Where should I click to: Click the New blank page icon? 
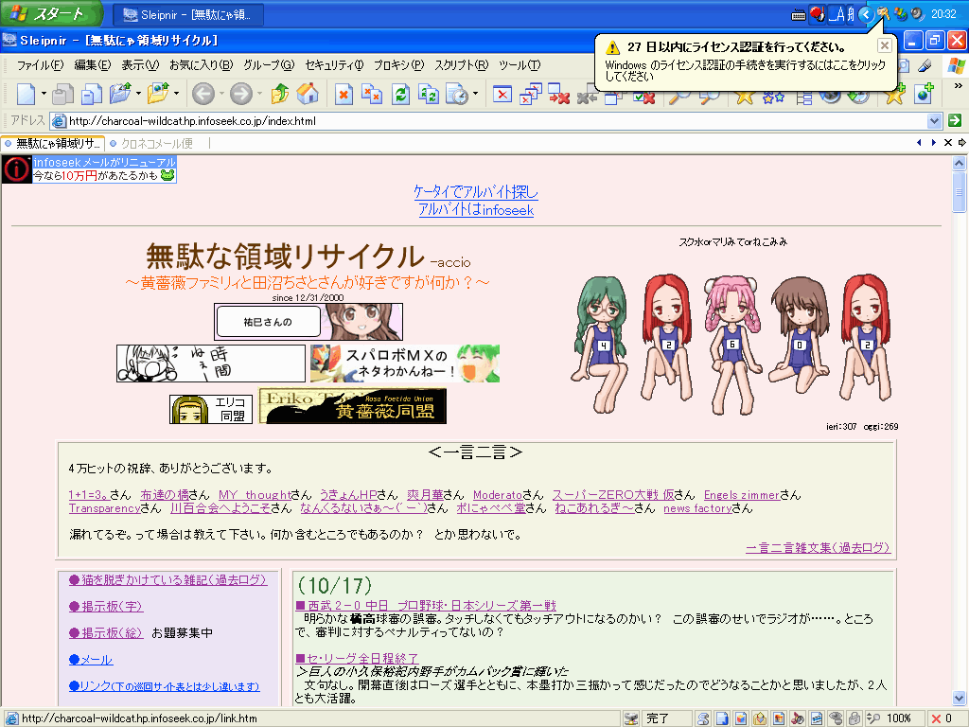(x=26, y=94)
